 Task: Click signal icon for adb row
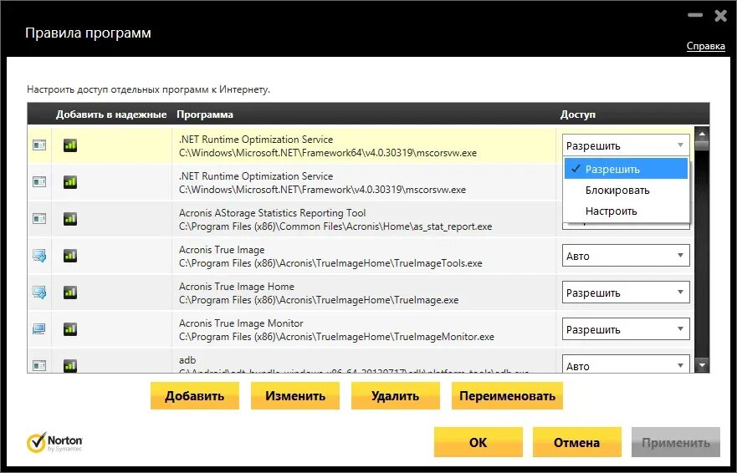coord(70,365)
